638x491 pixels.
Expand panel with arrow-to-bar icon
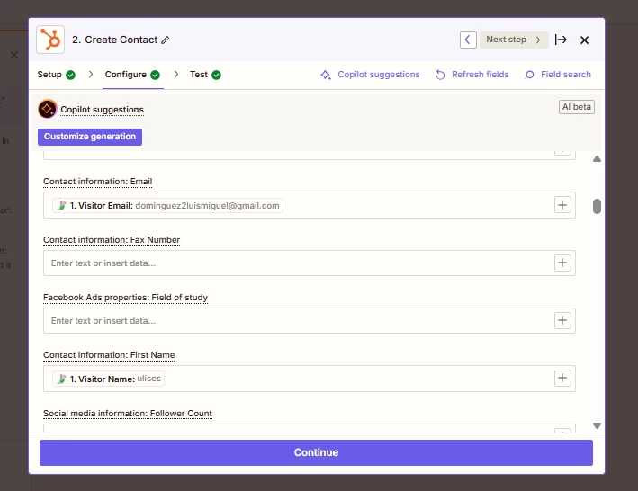pos(561,40)
